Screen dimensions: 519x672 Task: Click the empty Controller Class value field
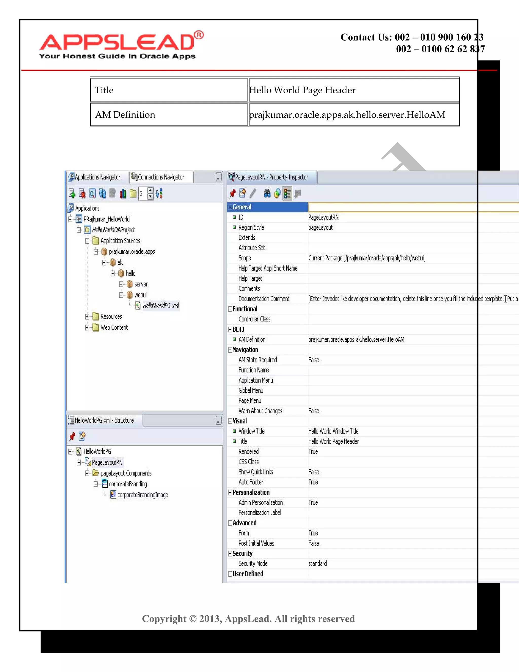click(413, 319)
